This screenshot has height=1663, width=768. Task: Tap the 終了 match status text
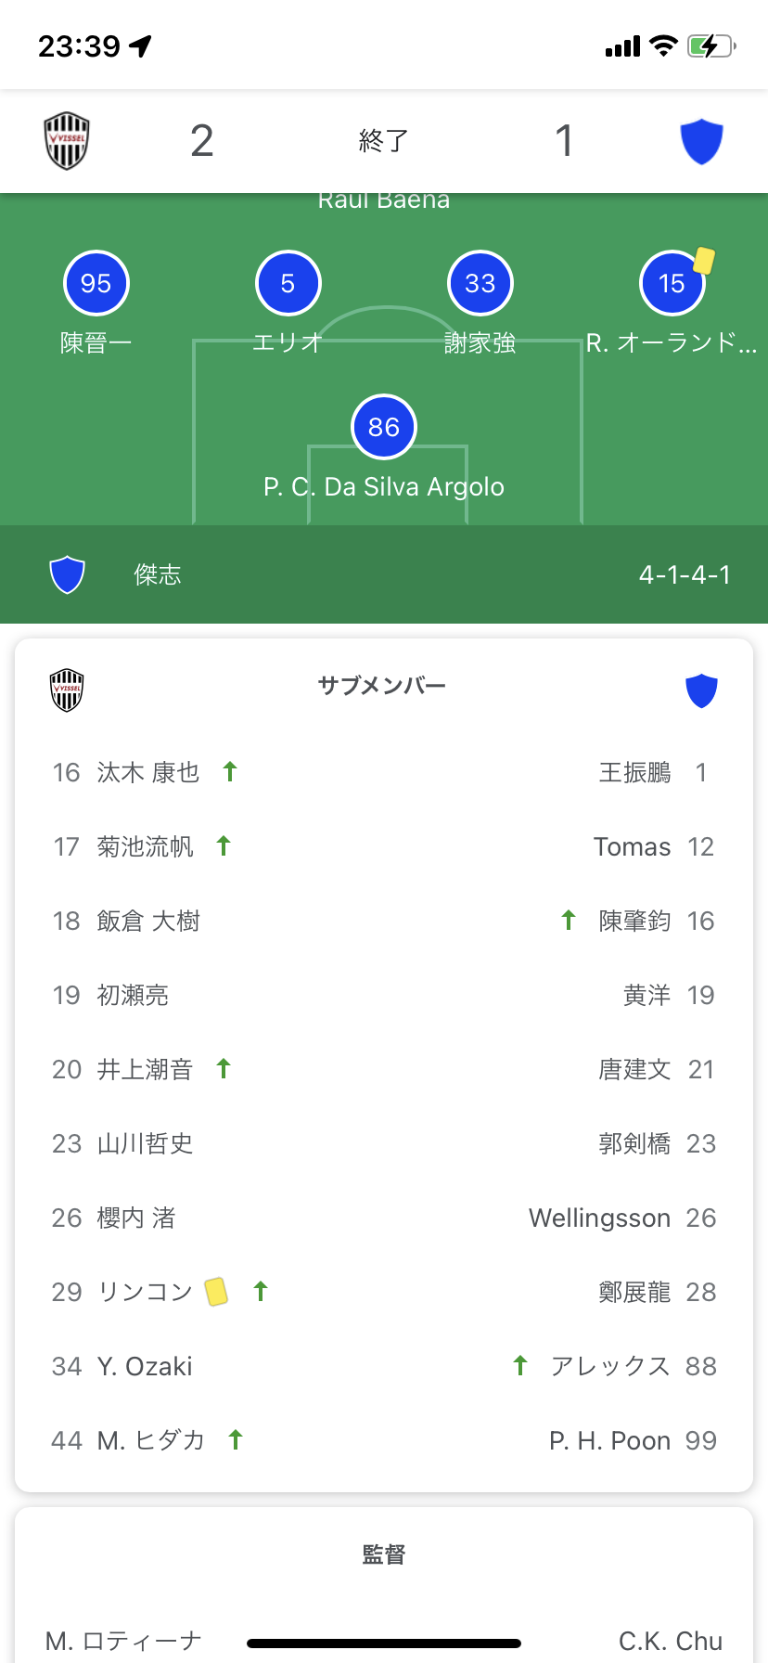384,141
